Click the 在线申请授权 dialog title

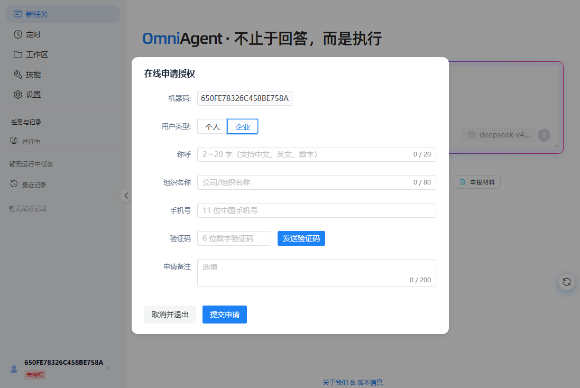(169, 73)
